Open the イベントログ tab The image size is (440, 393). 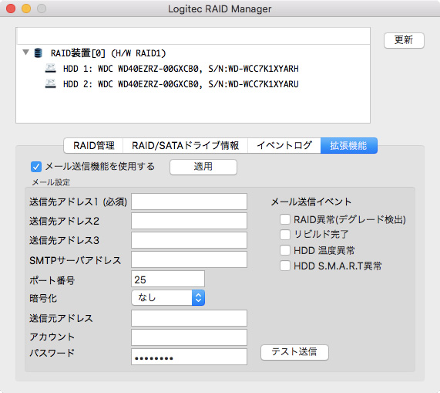click(x=284, y=145)
